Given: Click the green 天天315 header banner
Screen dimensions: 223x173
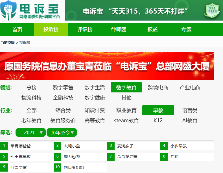Looking at the screenshot, I should click(144, 10).
